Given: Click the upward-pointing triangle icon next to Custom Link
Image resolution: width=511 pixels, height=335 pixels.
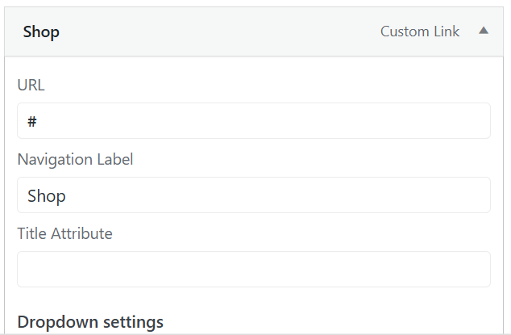Looking at the screenshot, I should pos(484,31).
